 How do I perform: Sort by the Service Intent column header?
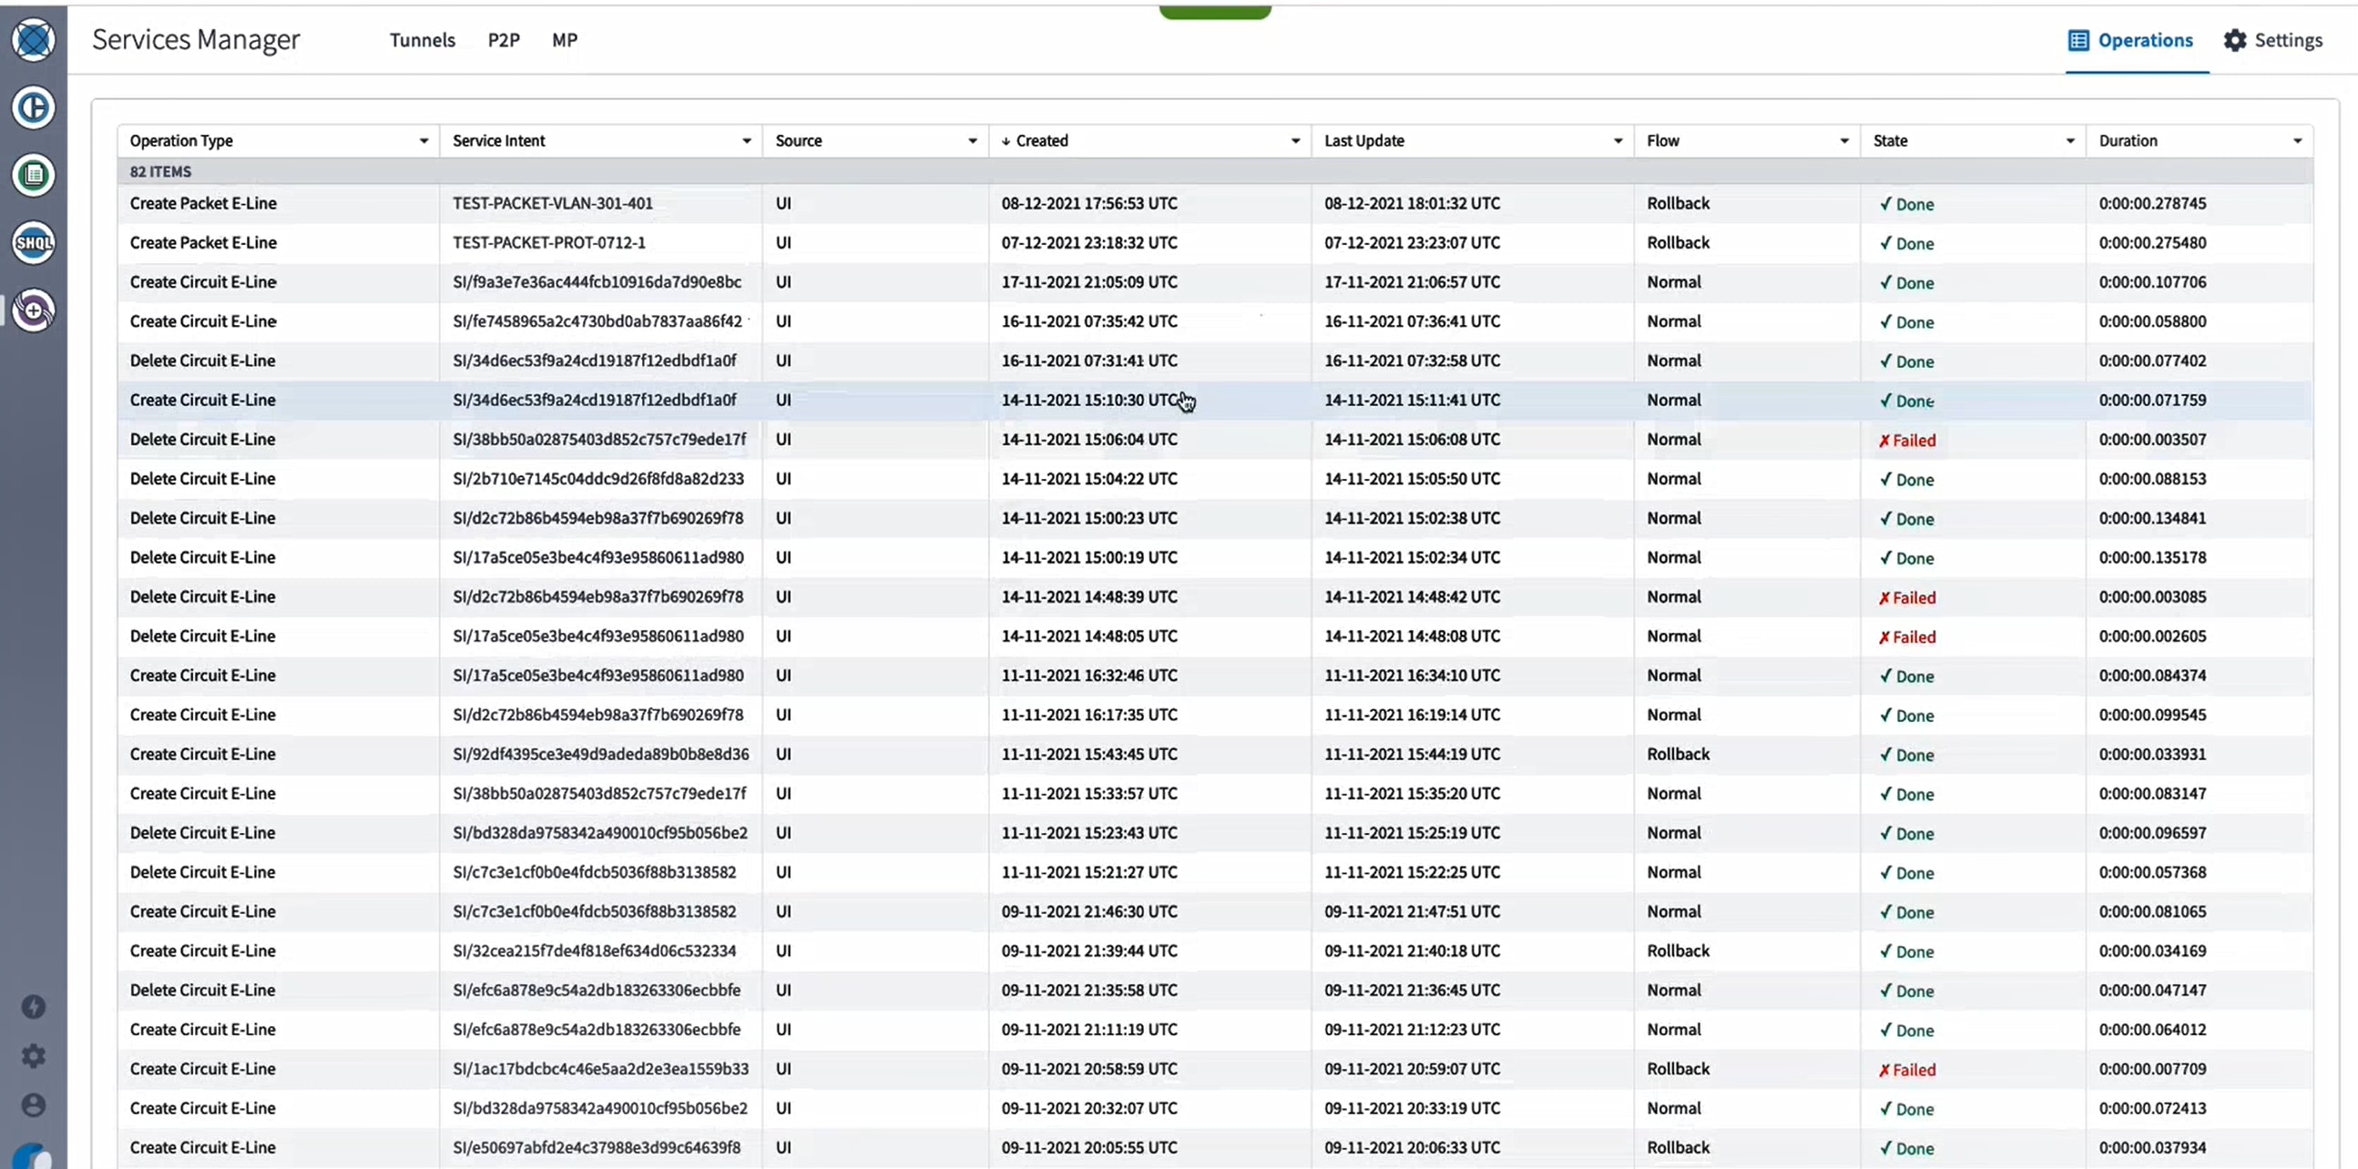[499, 141]
